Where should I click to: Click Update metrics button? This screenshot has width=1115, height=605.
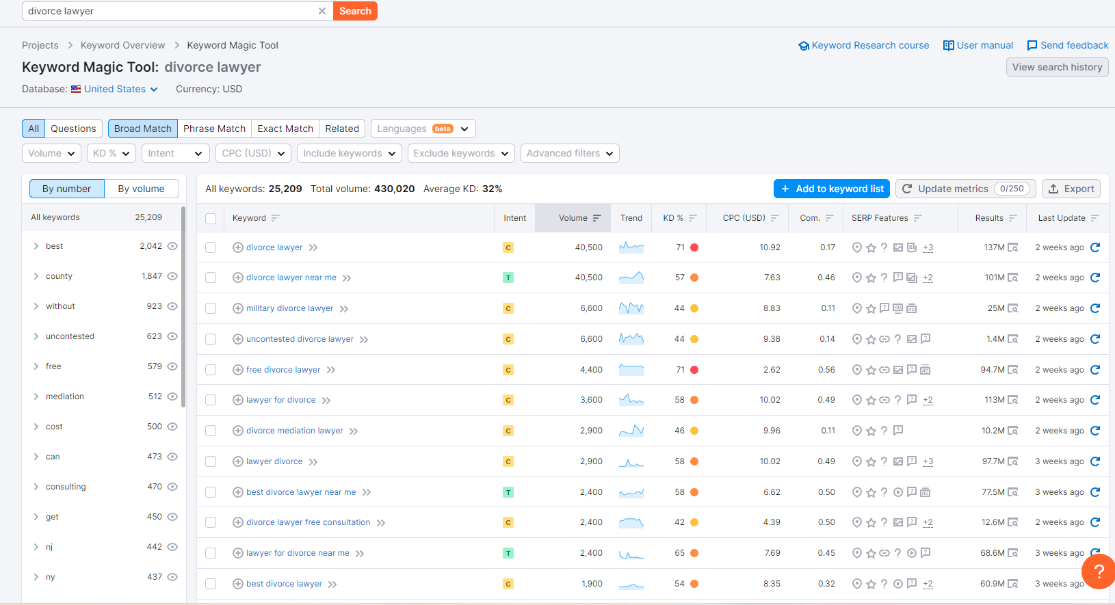[x=966, y=189]
